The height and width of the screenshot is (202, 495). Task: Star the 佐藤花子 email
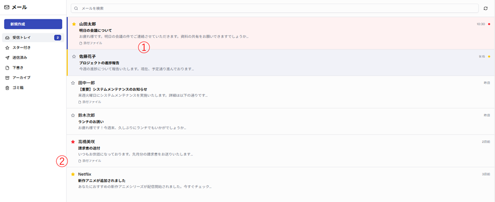coord(74,57)
